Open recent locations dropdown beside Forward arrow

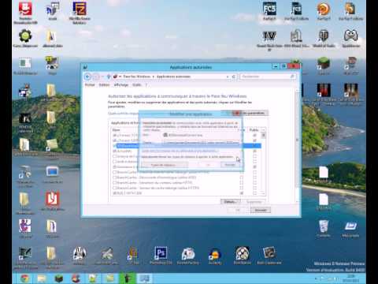102,77
